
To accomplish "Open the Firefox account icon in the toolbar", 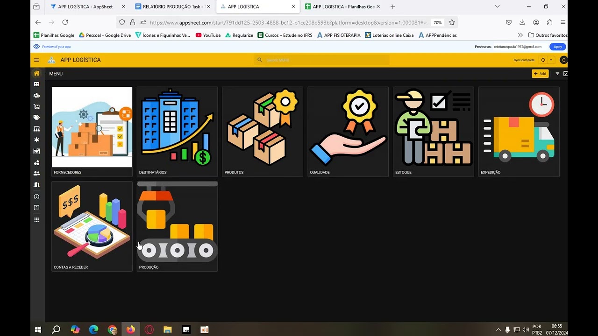I will coord(536,22).
